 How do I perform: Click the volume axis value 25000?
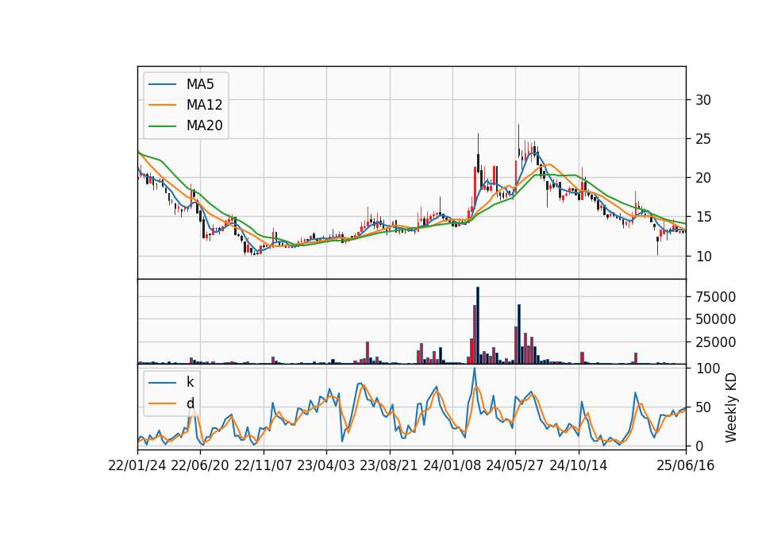[716, 342]
